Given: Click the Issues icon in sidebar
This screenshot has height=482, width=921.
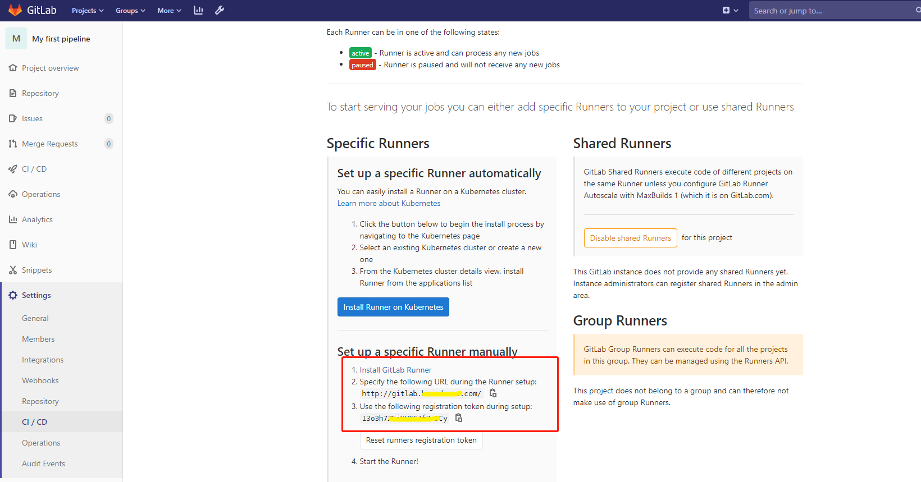Looking at the screenshot, I should (x=13, y=118).
